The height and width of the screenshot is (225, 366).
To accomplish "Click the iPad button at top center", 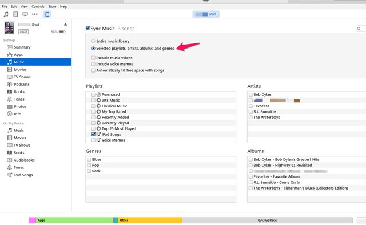I will pos(206,14).
